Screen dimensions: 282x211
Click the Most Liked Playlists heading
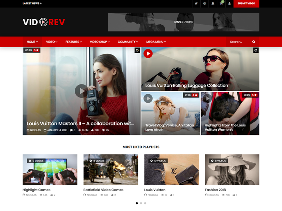tap(141, 147)
